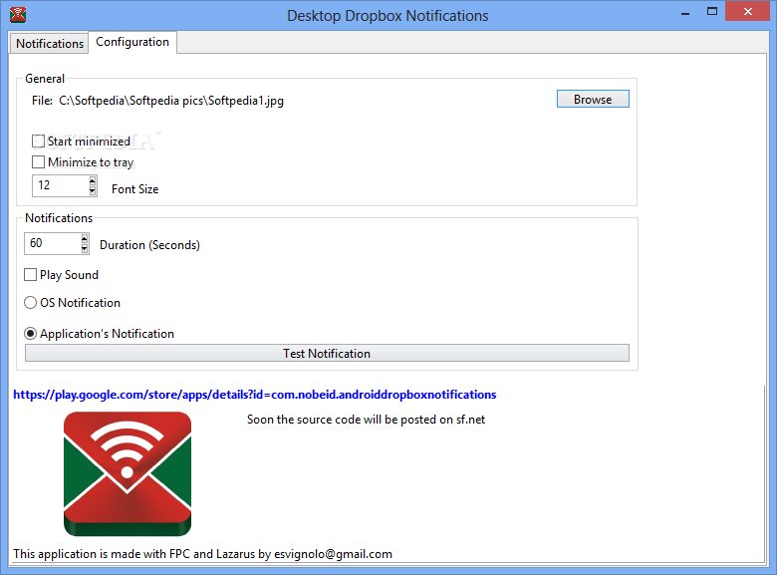This screenshot has height=575, width=777.
Task: Choose Application's Notification radio option
Action: tap(30, 334)
